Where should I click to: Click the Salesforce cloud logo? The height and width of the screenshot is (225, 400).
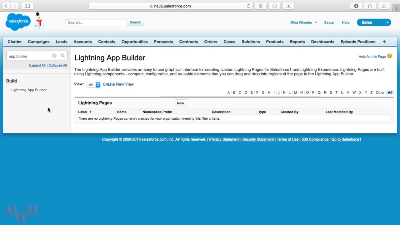[x=17, y=22]
